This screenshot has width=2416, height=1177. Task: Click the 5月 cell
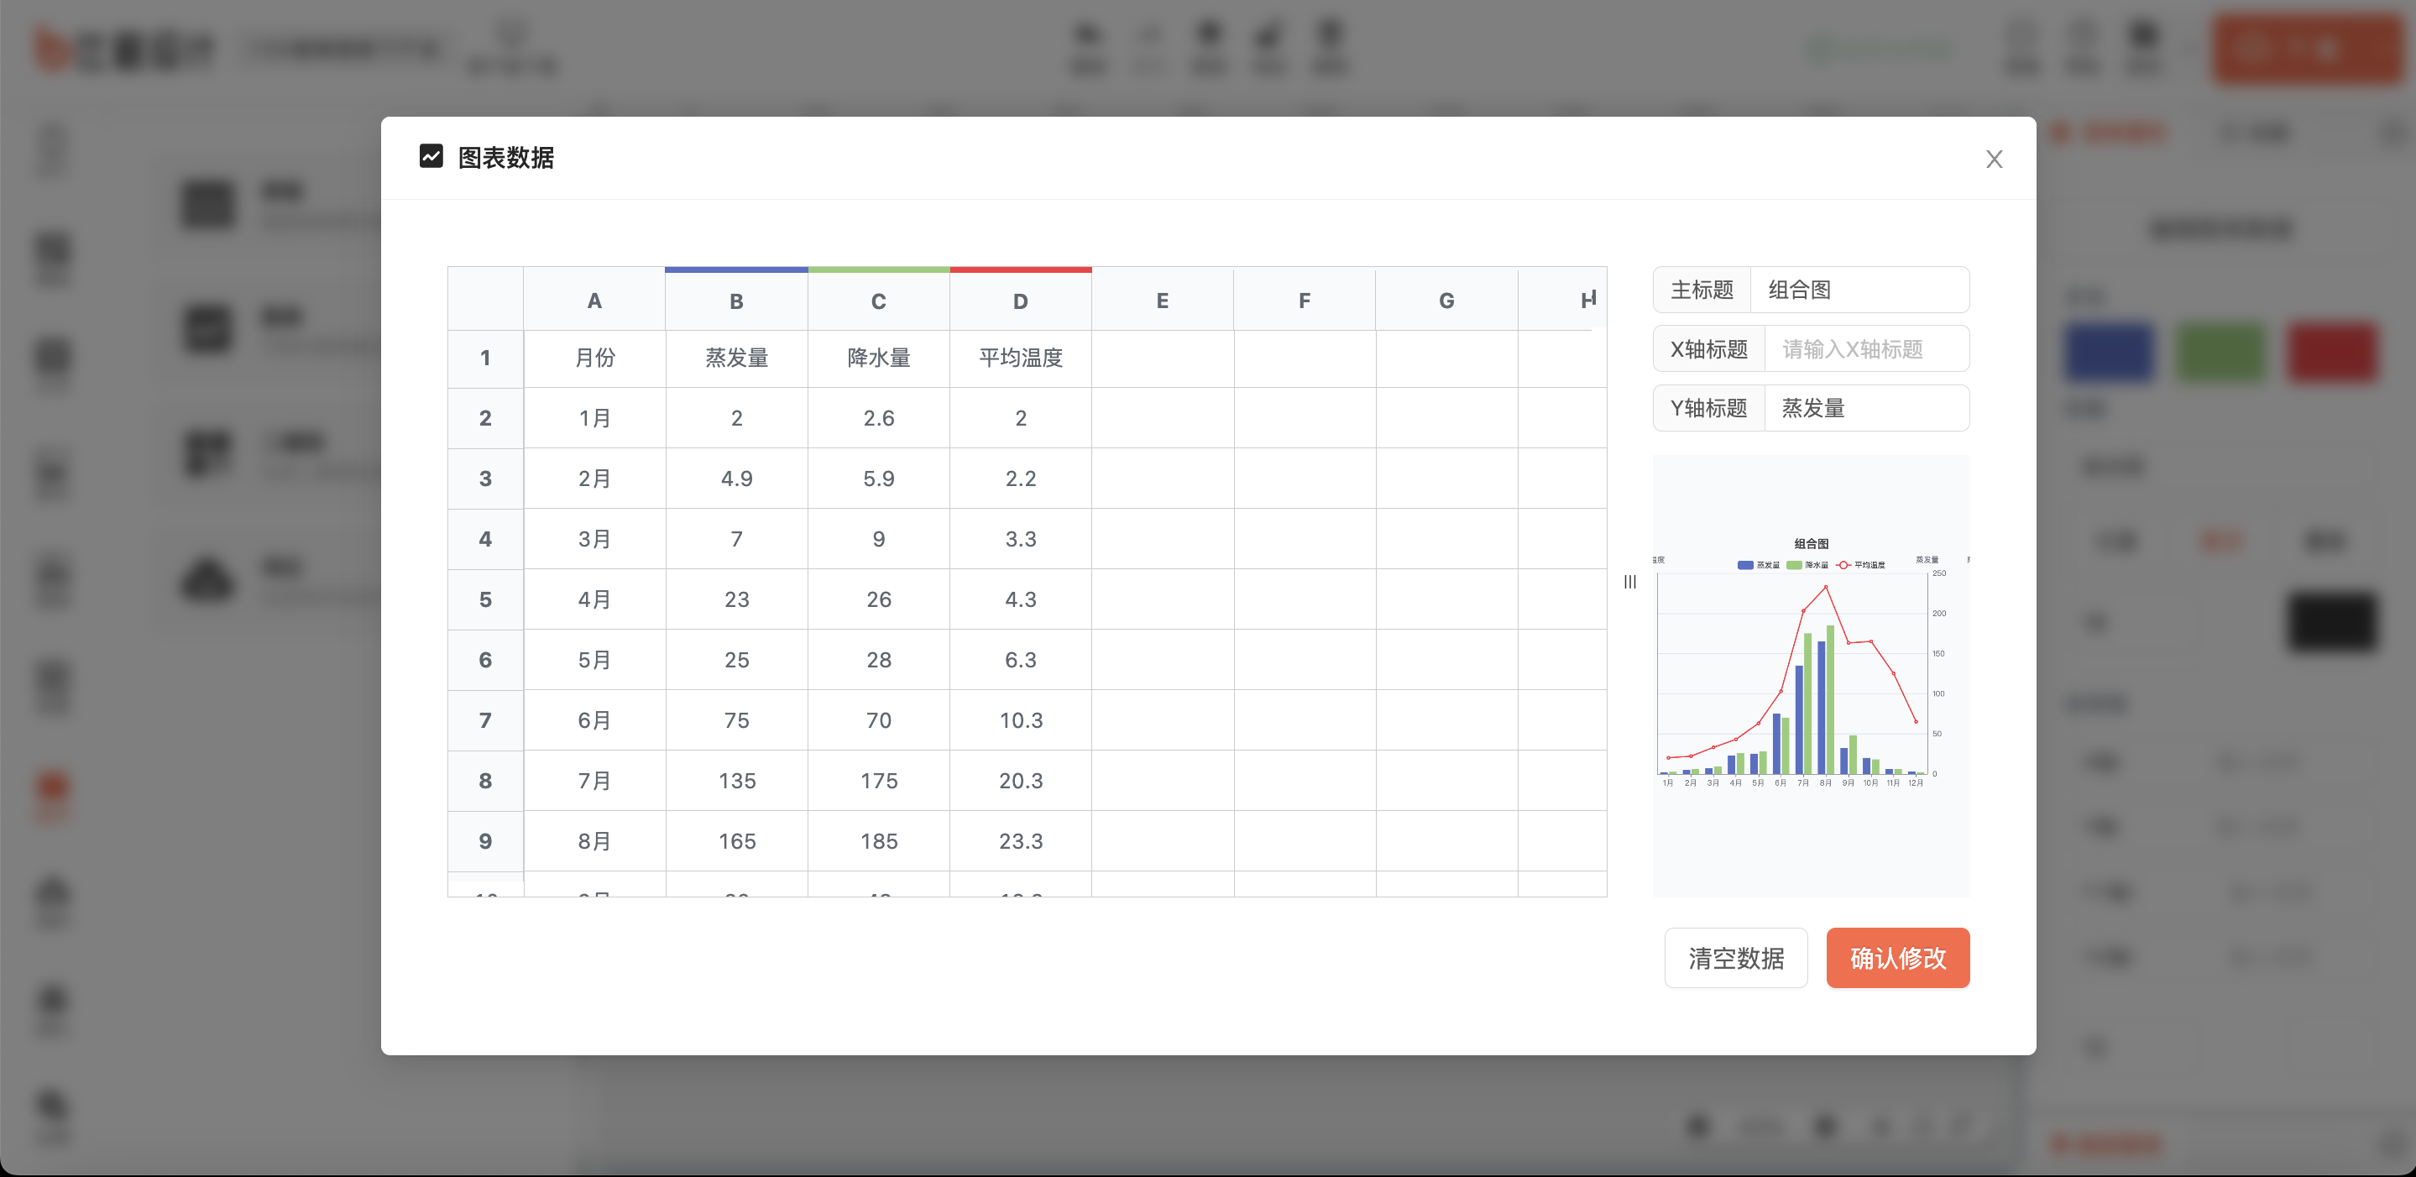point(594,659)
